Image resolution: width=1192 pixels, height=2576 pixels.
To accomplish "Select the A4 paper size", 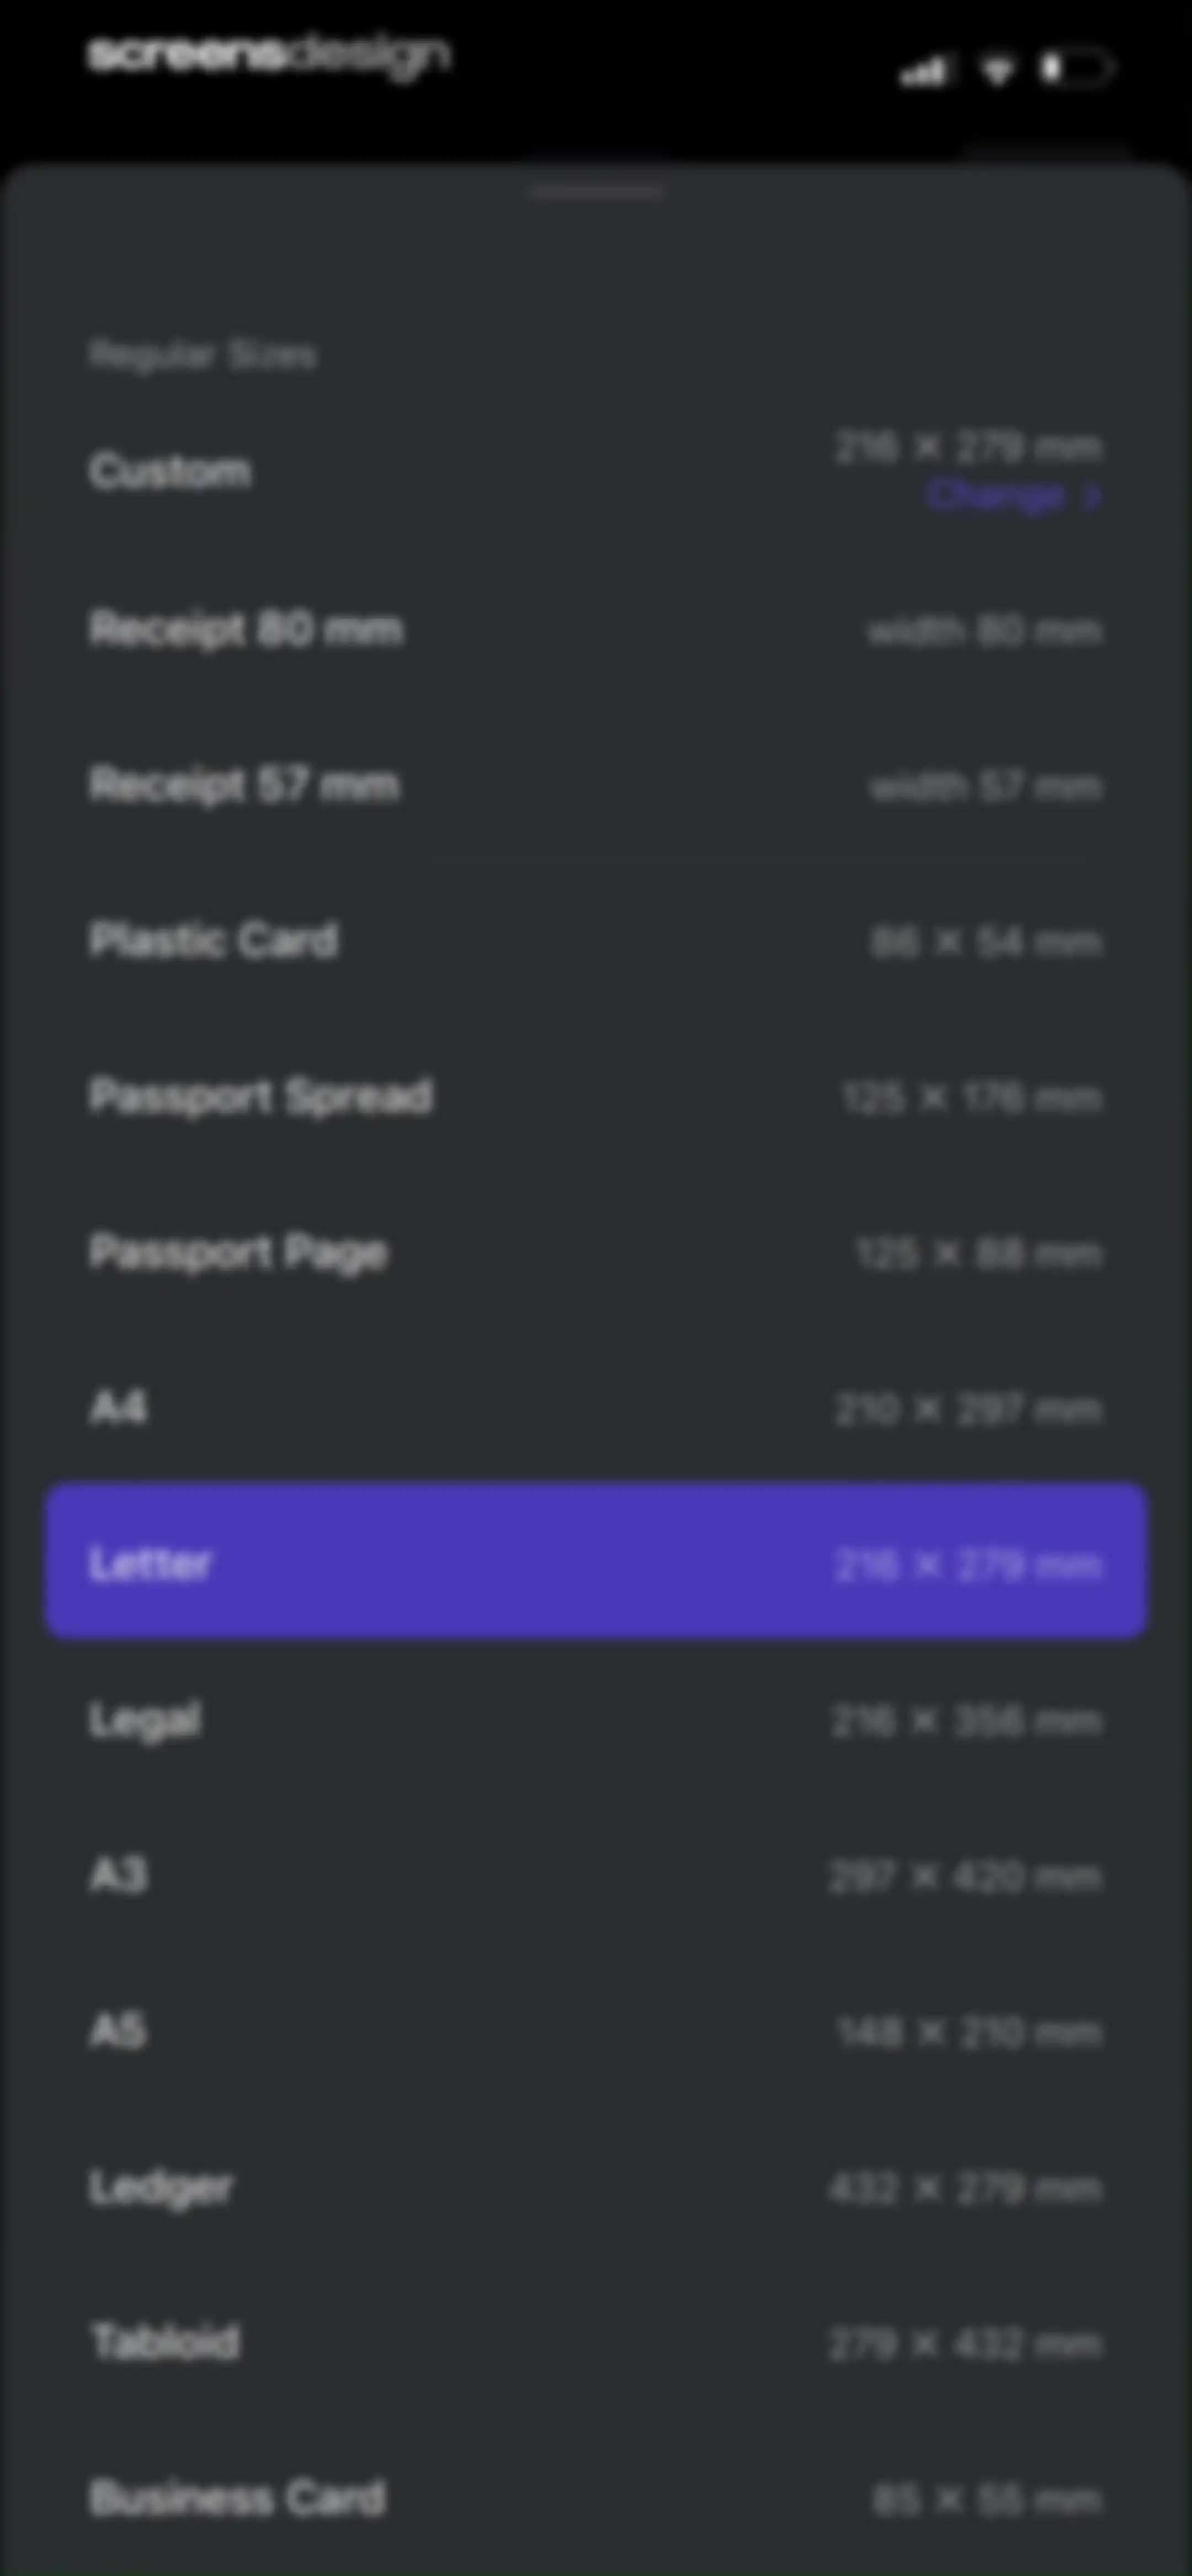I will tap(595, 1409).
